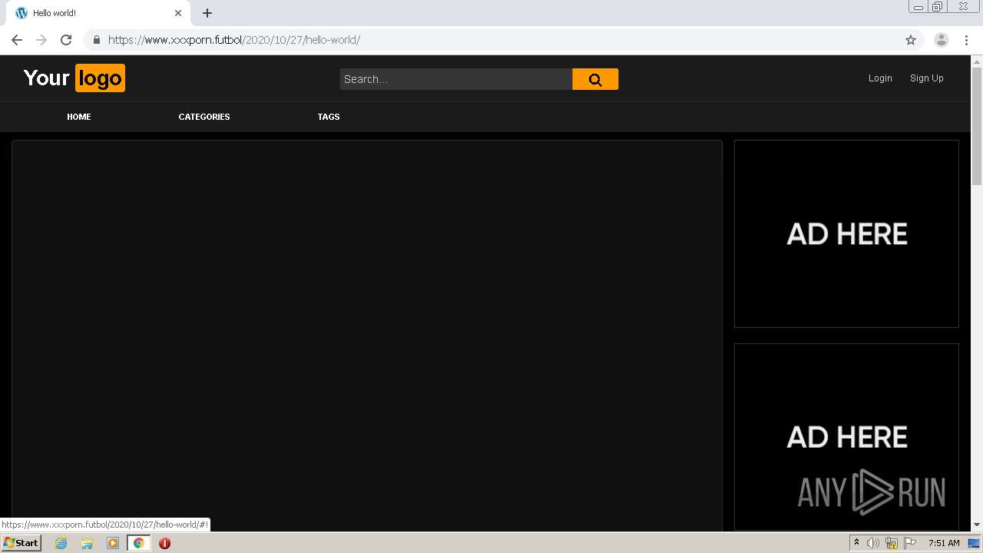983x553 pixels.
Task: Open the network tray icon
Action: click(x=892, y=543)
